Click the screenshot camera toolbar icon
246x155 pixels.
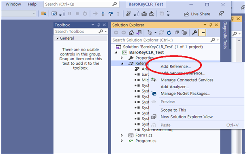click(x=54, y=14)
